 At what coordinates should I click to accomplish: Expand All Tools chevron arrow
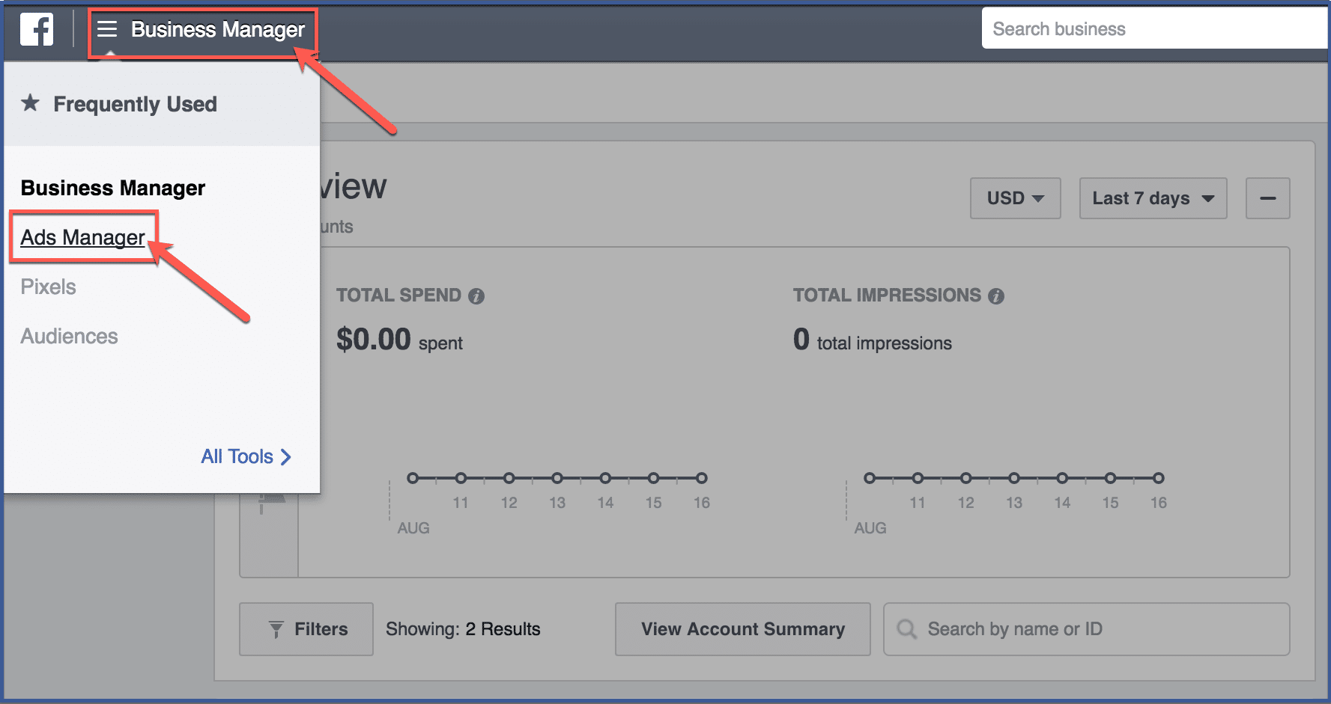(x=285, y=457)
